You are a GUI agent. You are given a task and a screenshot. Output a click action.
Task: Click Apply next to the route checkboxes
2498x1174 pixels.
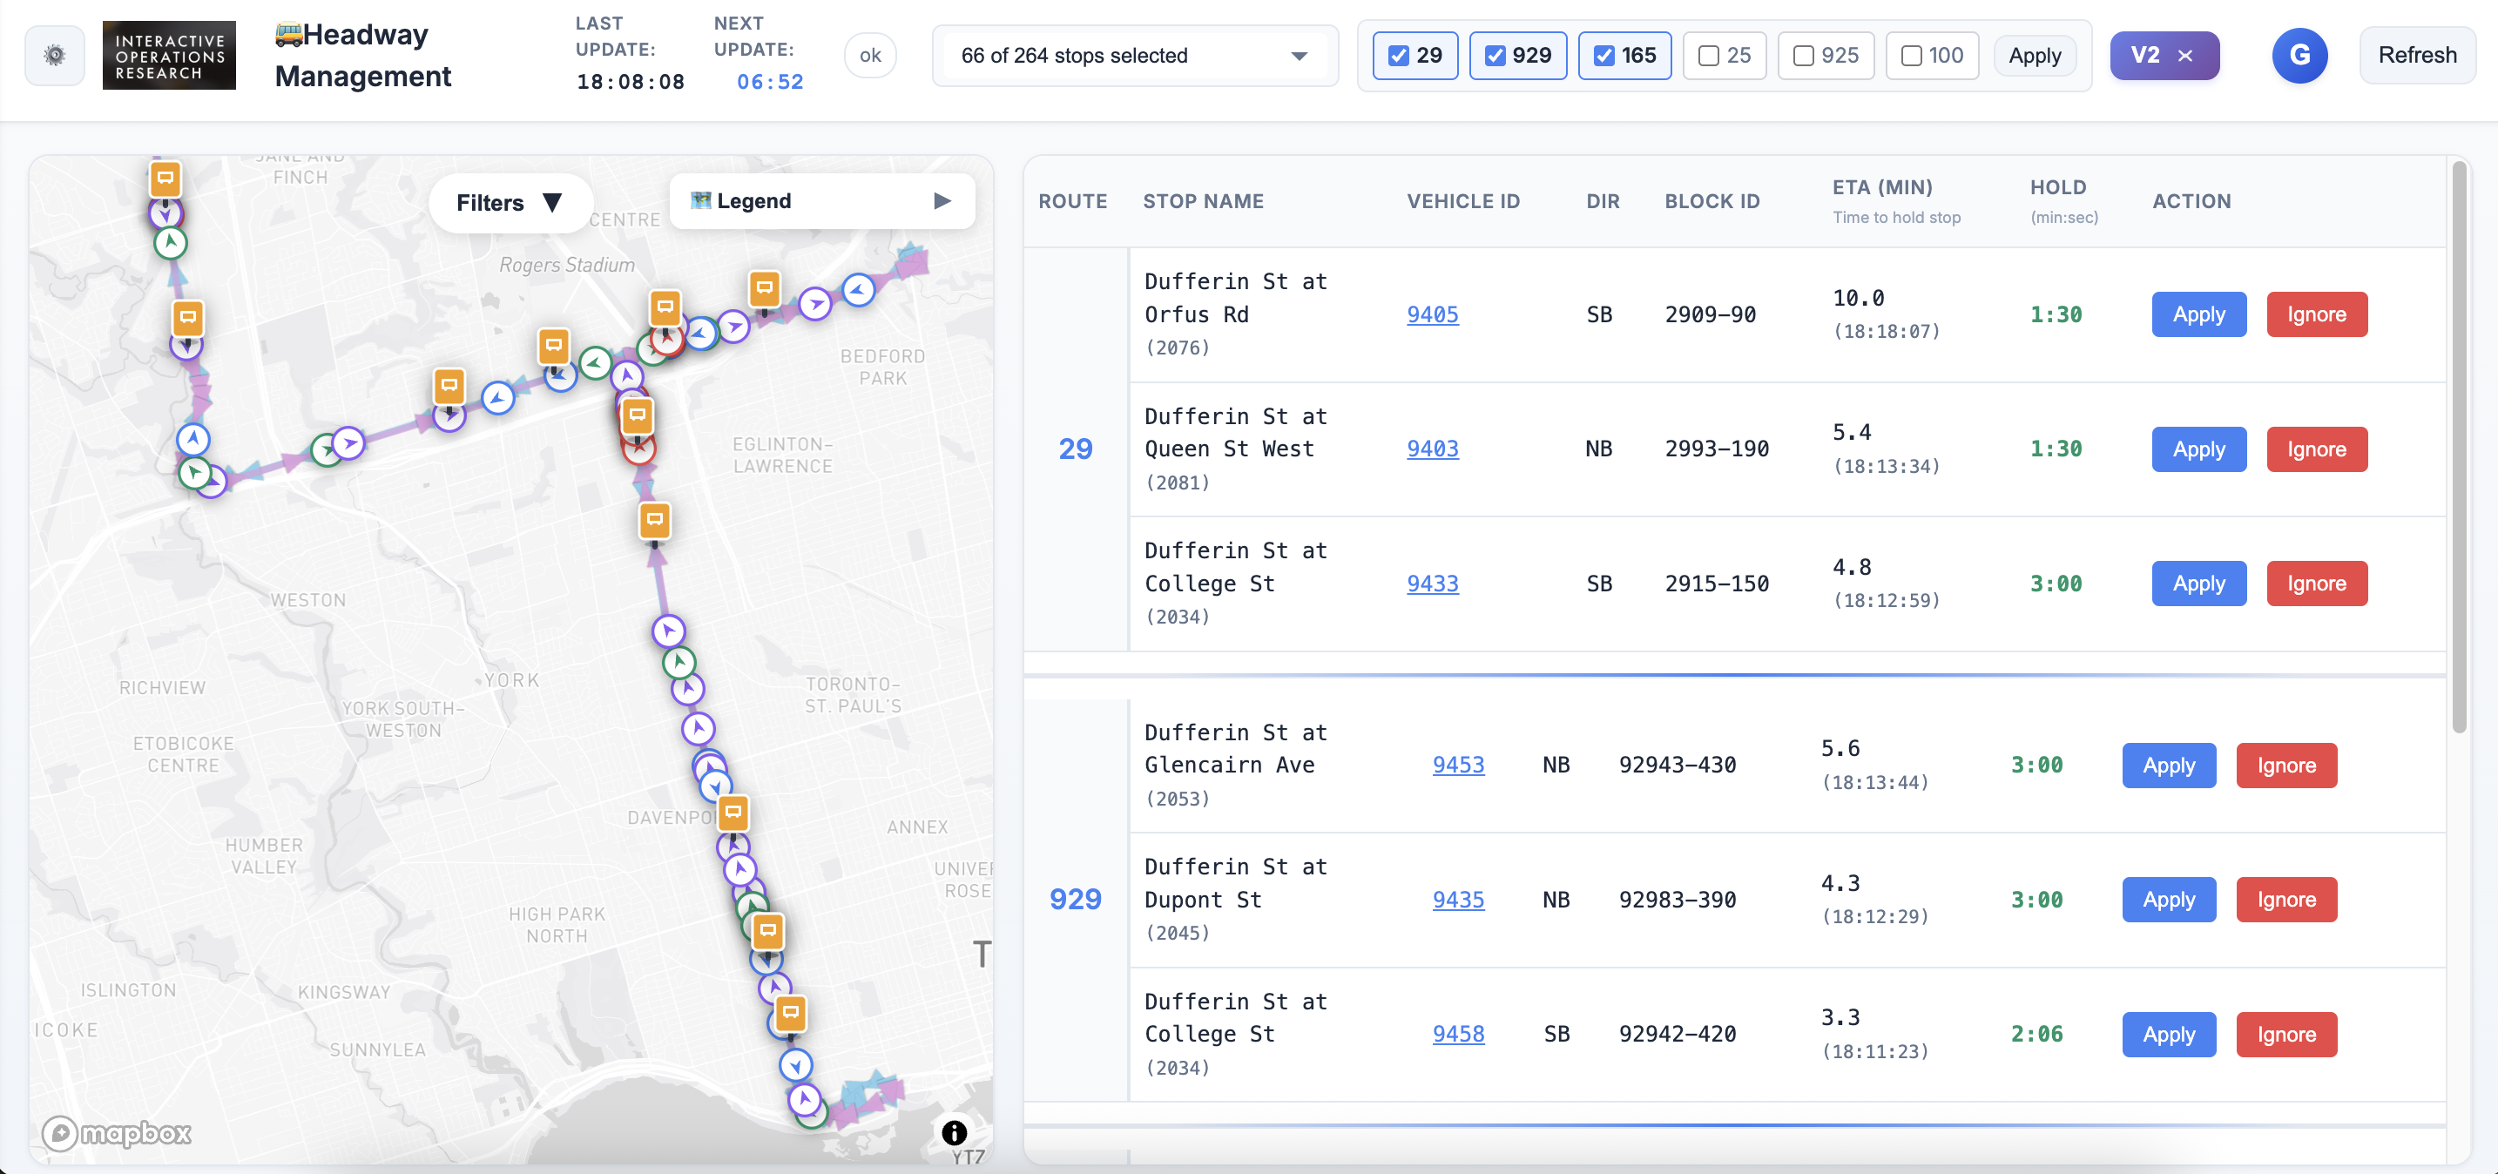click(x=2034, y=55)
